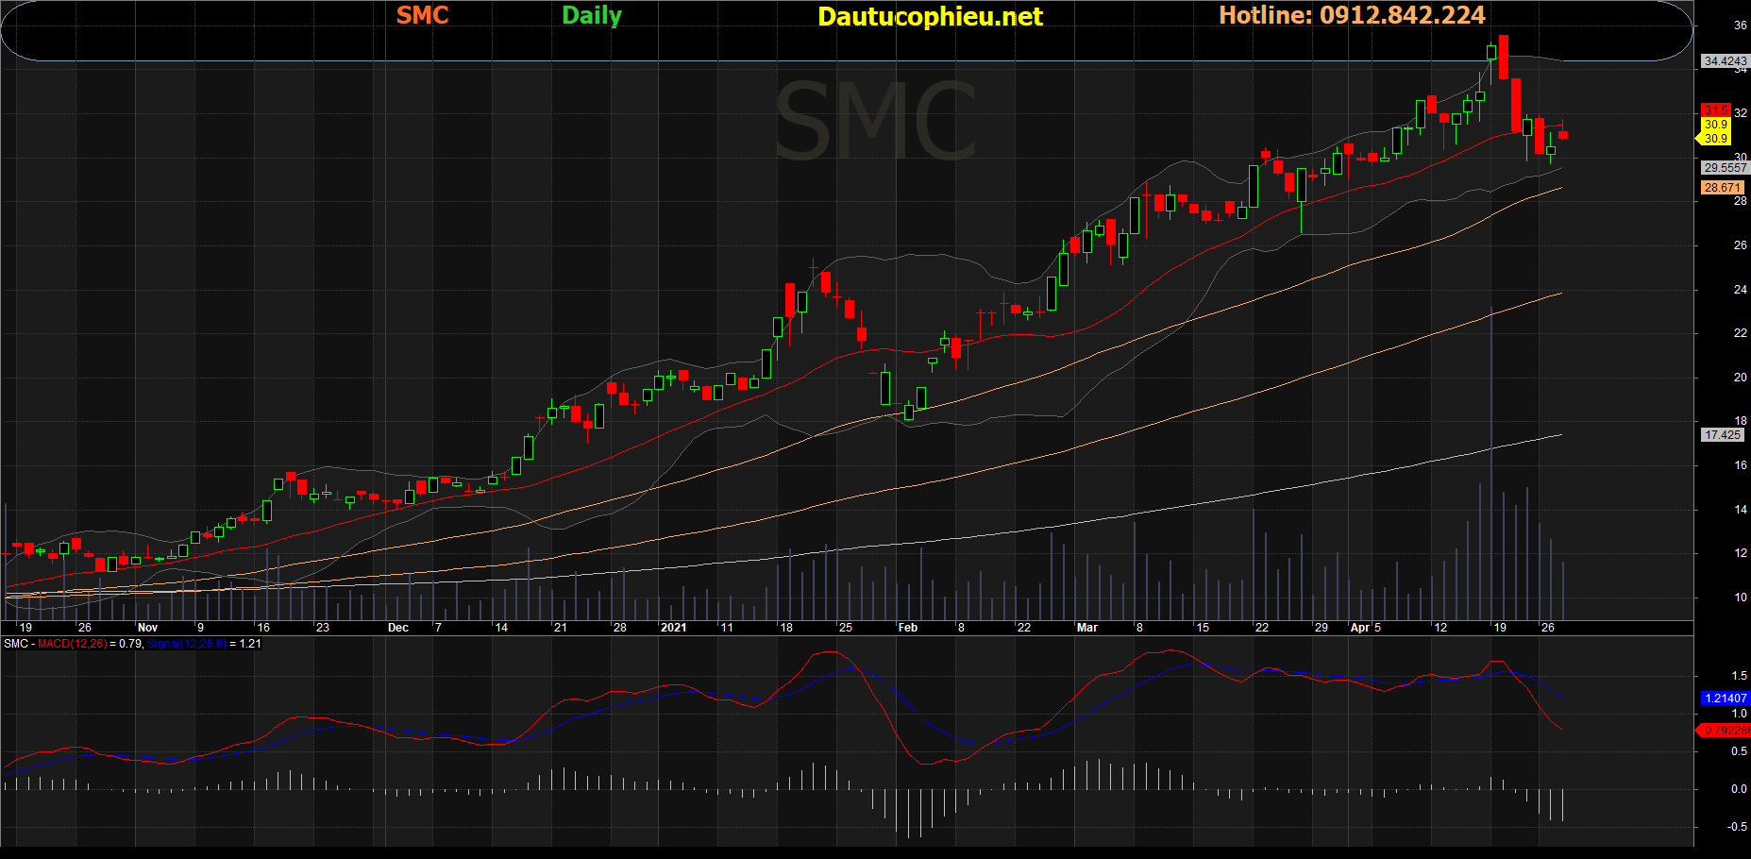Click the Dautucophieu.net title text
Viewport: 1751px width, 859px height.
pos(930,17)
